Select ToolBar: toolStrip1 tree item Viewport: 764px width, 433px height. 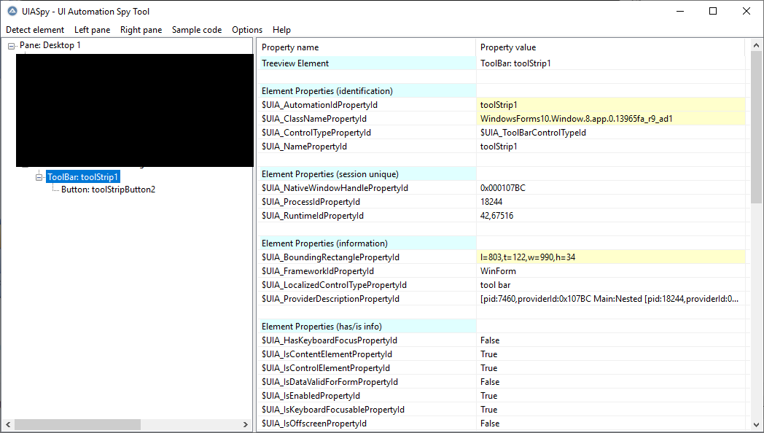[x=83, y=177]
